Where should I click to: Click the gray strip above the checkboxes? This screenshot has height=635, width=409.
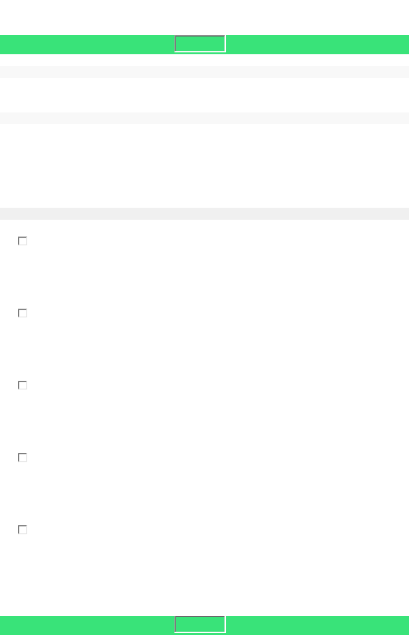pyautogui.click(x=204, y=213)
